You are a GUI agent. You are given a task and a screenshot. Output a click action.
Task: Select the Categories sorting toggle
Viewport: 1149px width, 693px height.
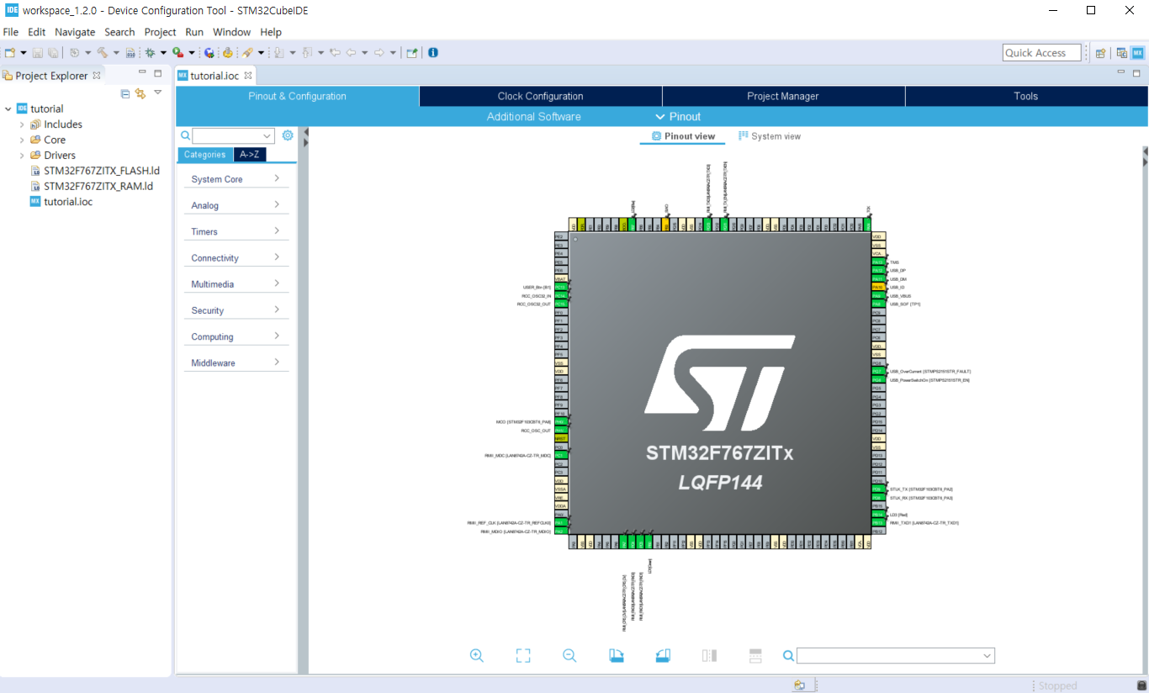(x=205, y=155)
